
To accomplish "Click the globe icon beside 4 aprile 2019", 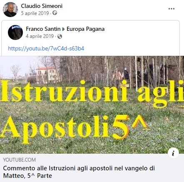I will 60,36.
